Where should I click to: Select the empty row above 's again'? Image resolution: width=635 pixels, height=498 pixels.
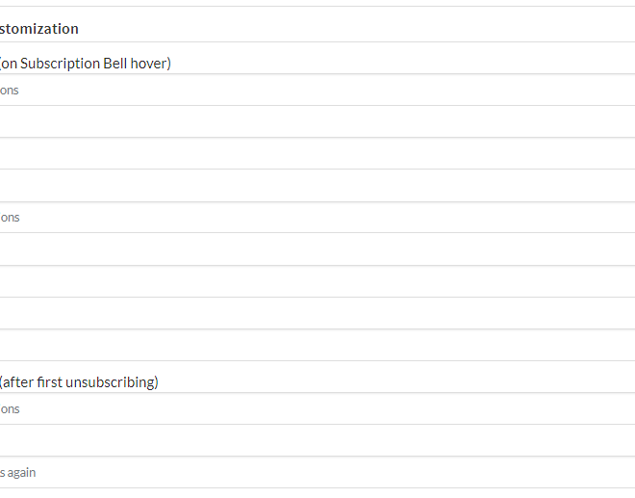317,440
